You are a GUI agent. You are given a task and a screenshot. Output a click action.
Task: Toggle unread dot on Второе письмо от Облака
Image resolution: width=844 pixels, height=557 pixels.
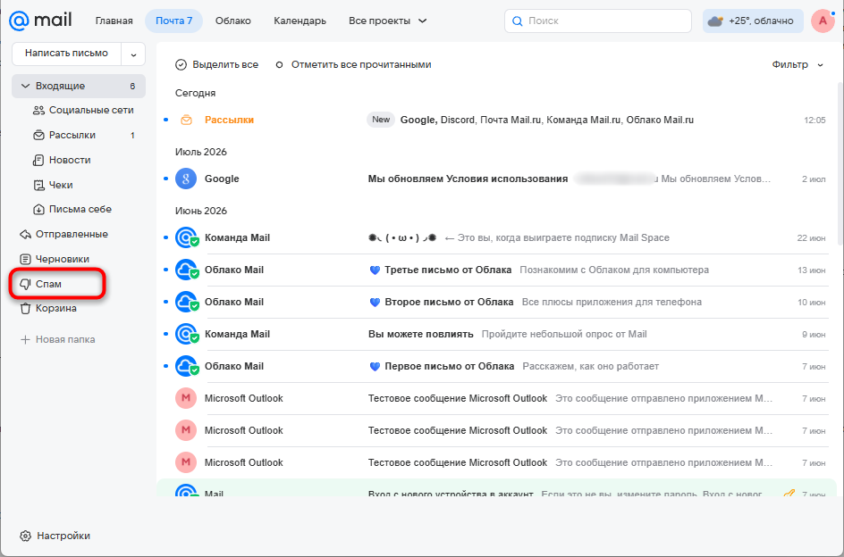165,302
